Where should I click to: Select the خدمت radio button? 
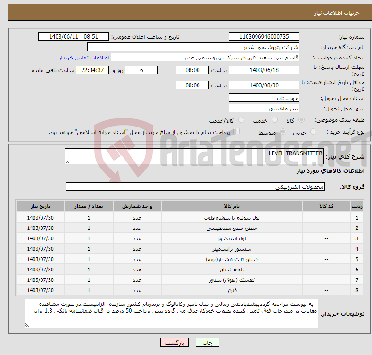click(274, 120)
